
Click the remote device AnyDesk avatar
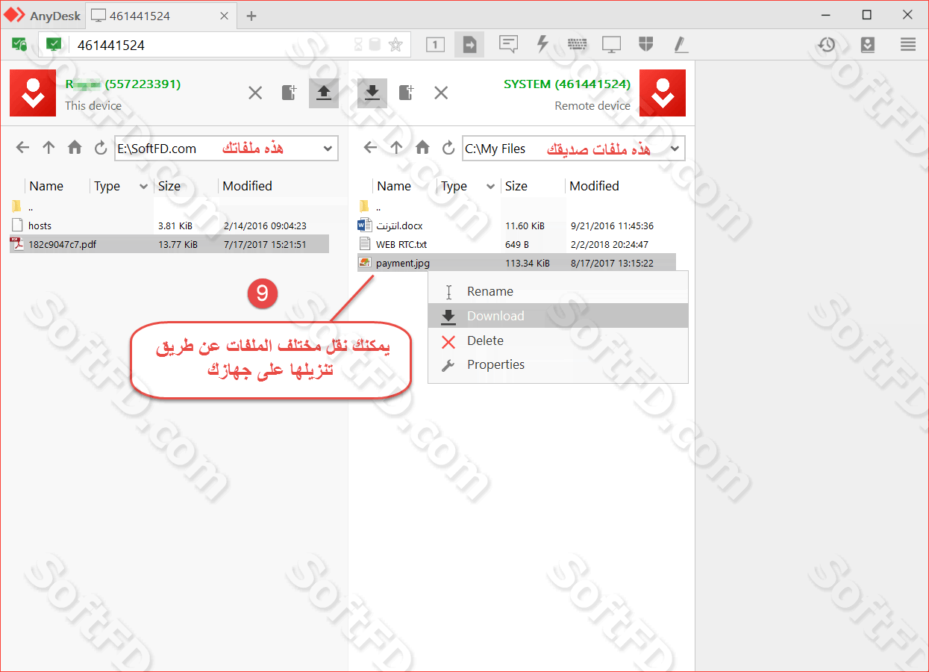(663, 93)
